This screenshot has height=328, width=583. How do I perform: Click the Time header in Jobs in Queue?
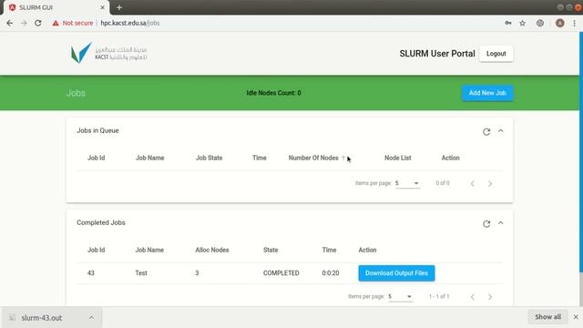click(x=259, y=158)
